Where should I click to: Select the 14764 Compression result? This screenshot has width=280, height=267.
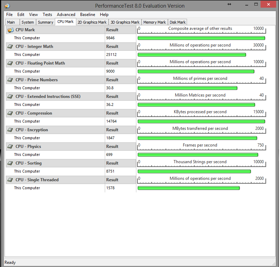pos(111,121)
